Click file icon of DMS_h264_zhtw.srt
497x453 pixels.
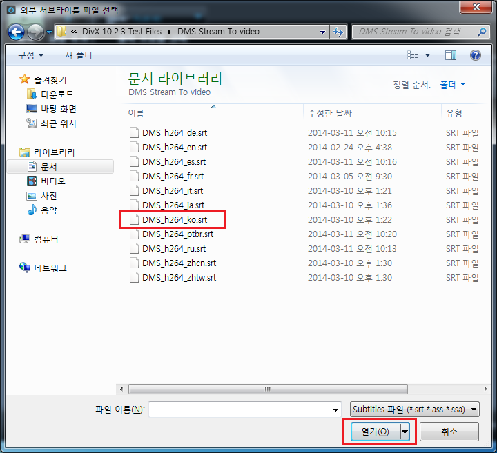pyautogui.click(x=134, y=278)
